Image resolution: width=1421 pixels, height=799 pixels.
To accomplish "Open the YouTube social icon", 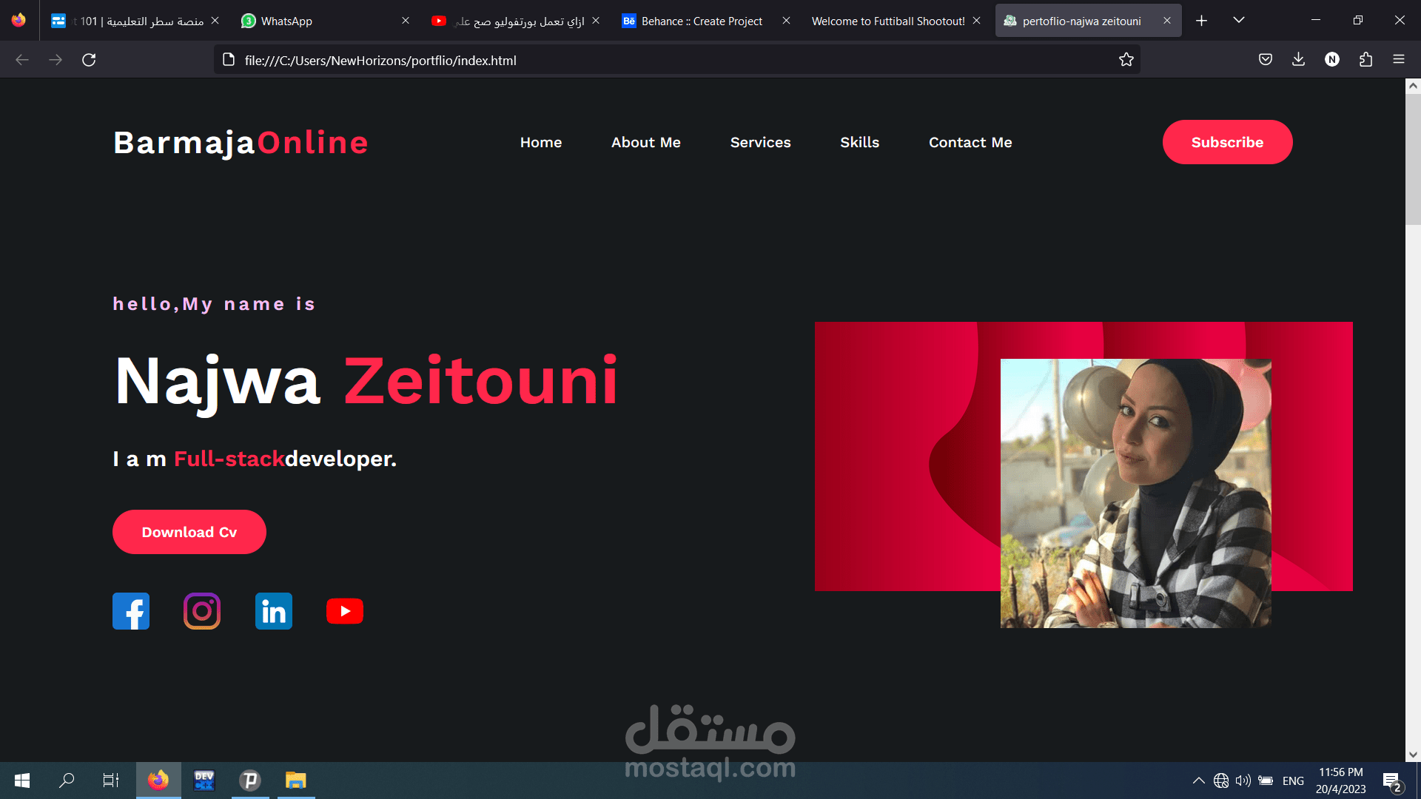I will point(345,611).
